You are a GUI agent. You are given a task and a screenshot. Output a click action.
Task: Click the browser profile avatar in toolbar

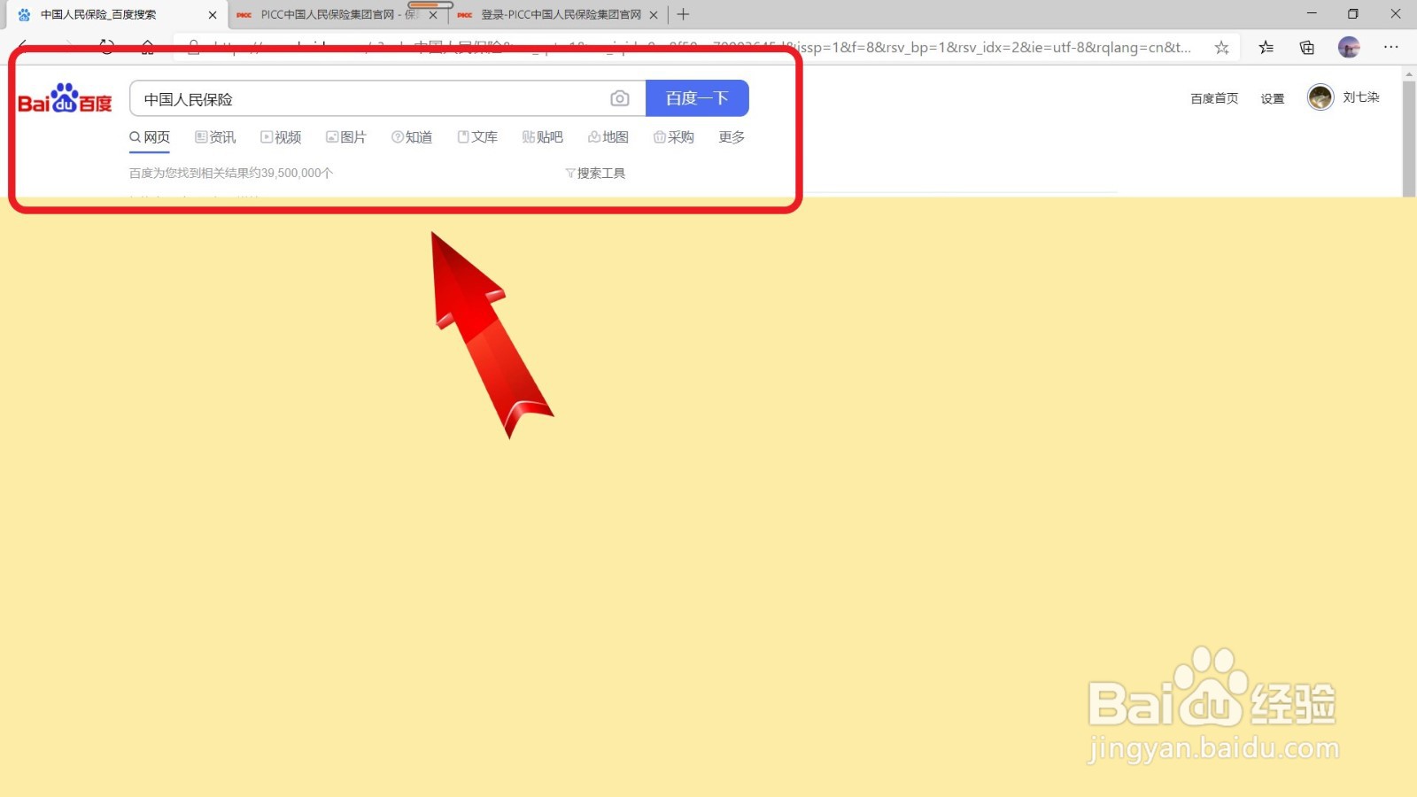click(1349, 48)
